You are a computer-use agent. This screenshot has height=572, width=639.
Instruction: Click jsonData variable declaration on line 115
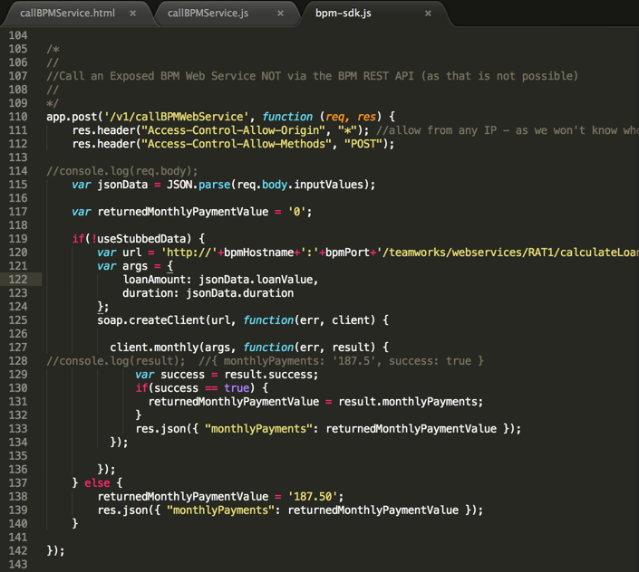click(122, 185)
